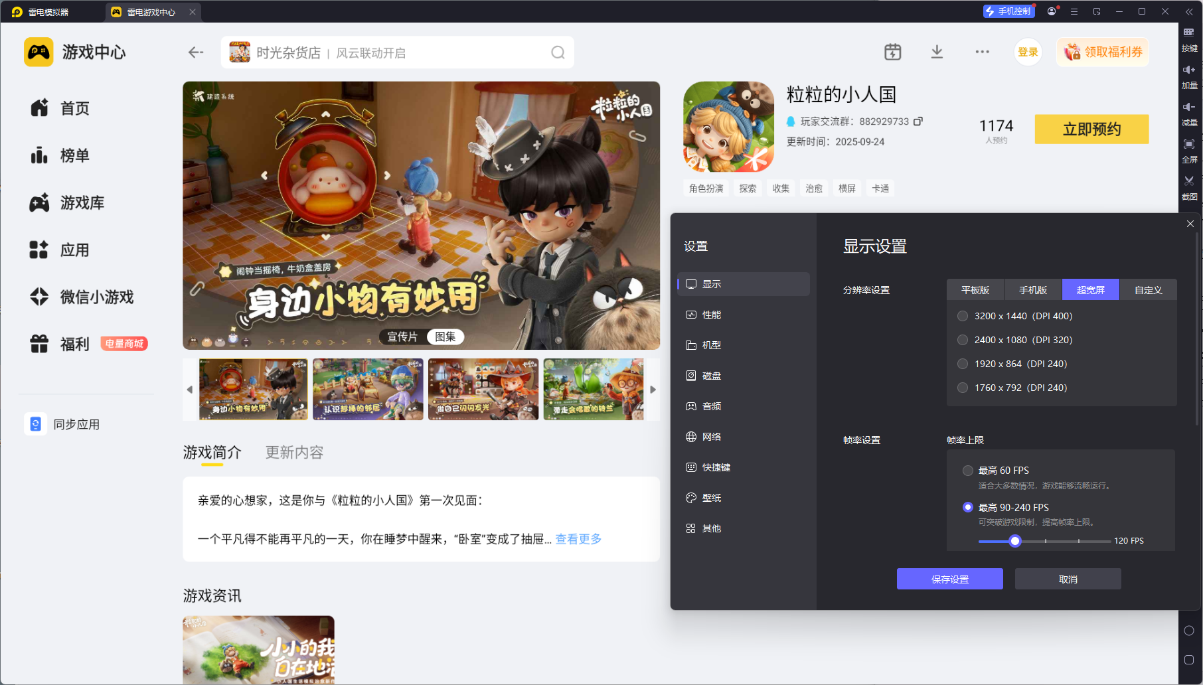The image size is (1203, 685).
Task: Click the 立即预约 reserve button
Action: pos(1092,129)
